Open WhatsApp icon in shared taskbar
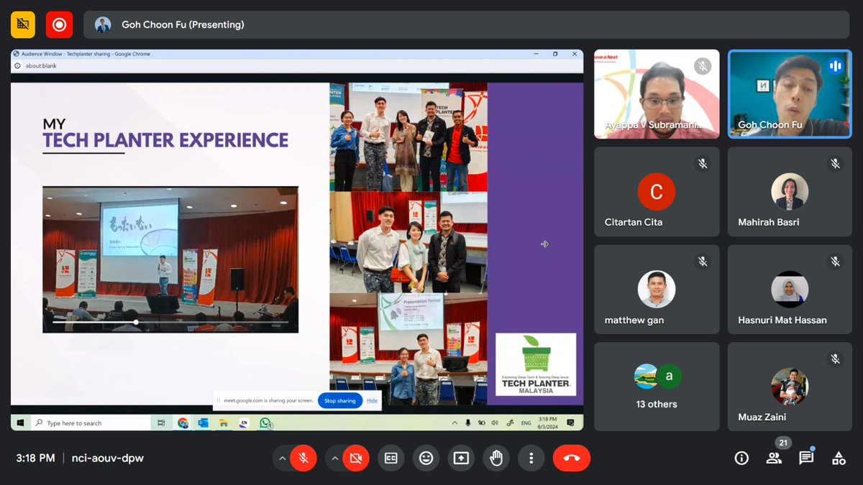This screenshot has height=485, width=863. coord(265,423)
